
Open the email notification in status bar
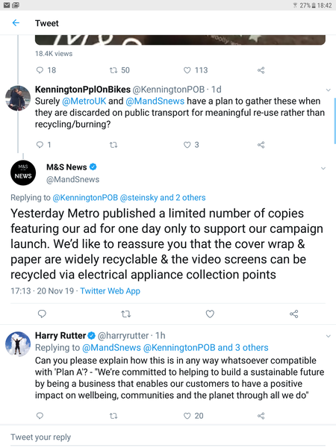coord(7,5)
